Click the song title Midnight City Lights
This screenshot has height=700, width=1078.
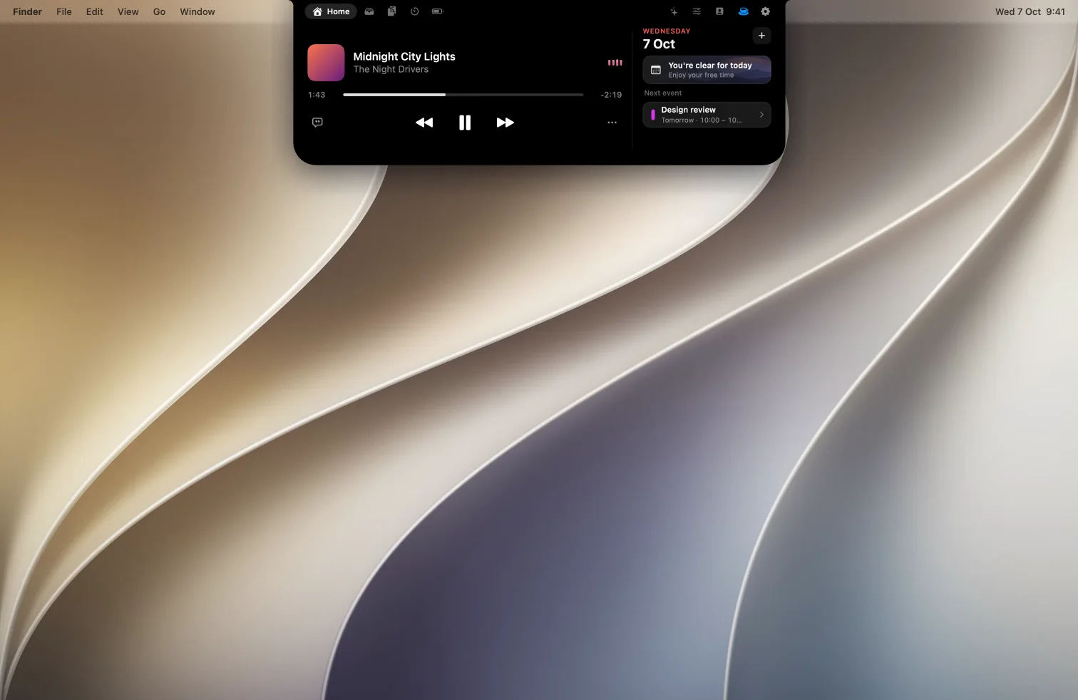404,56
